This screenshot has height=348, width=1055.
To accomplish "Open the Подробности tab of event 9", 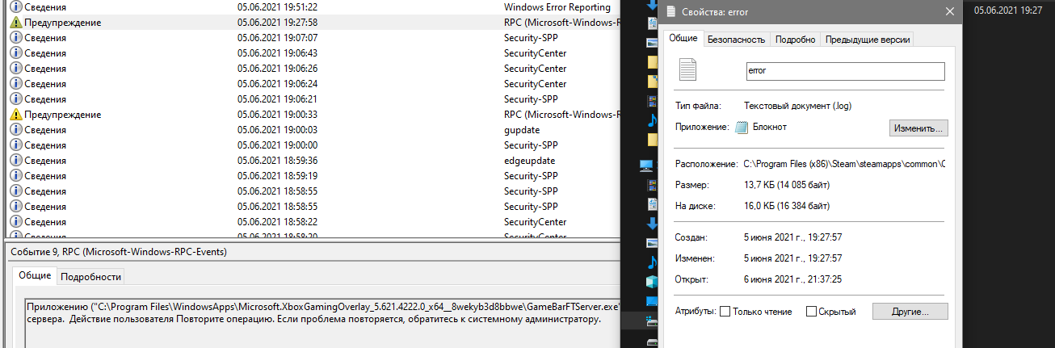I will tap(90, 276).
